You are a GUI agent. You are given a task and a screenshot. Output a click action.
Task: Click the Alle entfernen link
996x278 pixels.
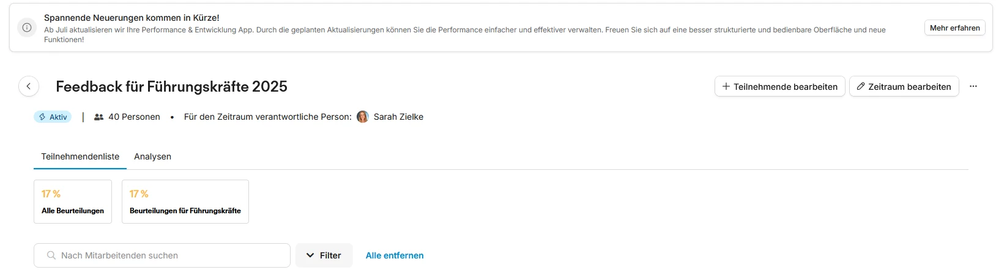395,255
